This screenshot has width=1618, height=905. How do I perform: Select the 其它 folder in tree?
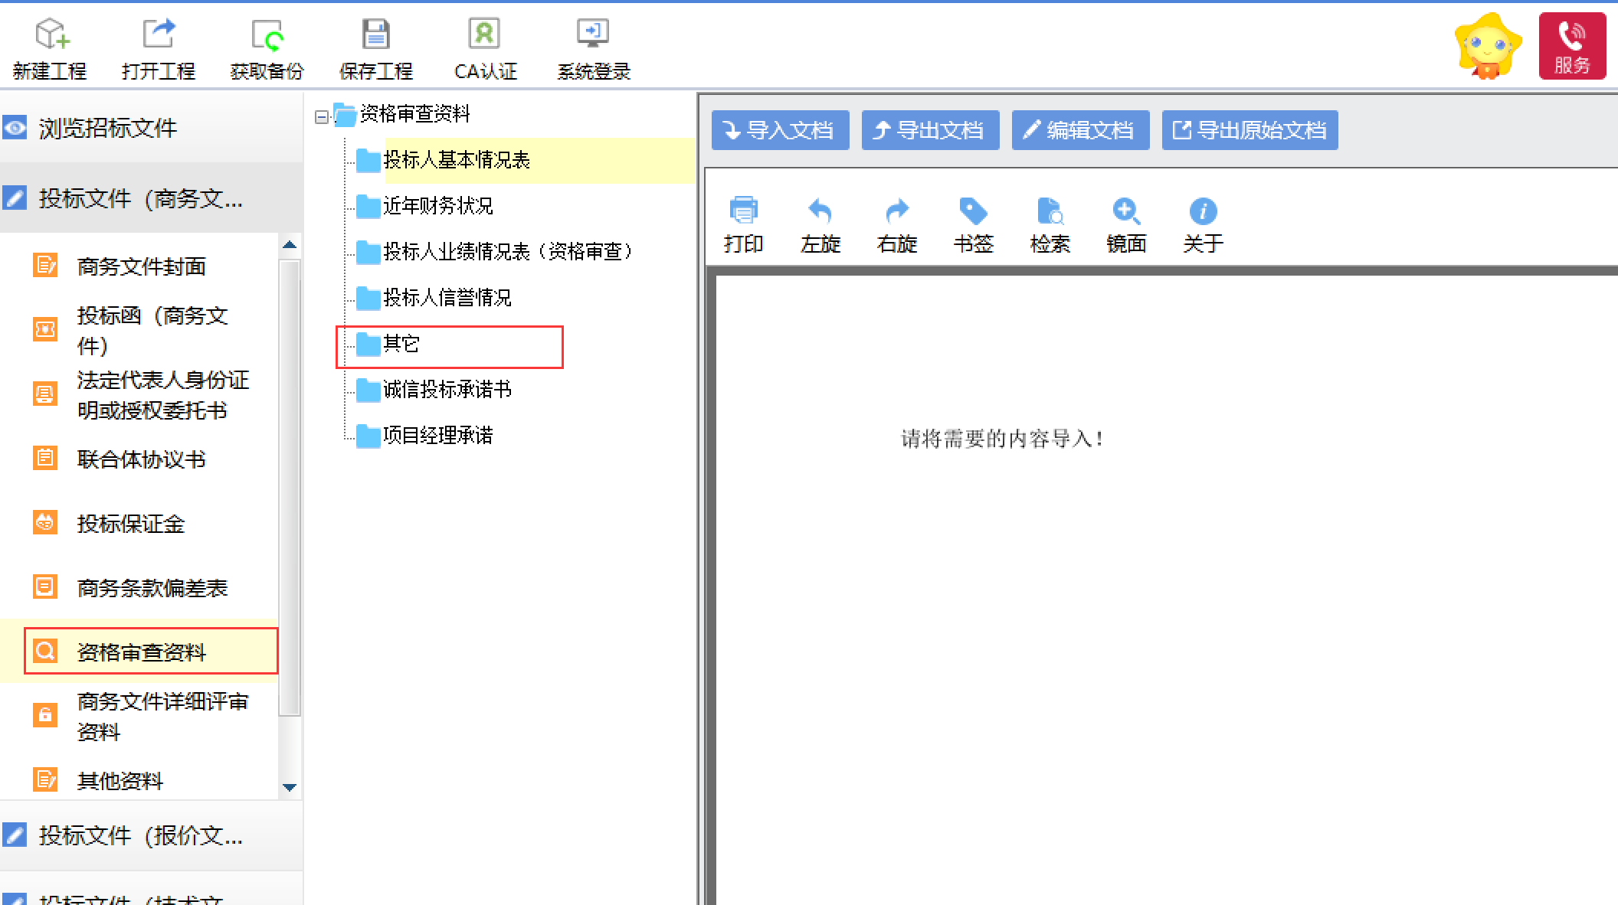(x=401, y=345)
